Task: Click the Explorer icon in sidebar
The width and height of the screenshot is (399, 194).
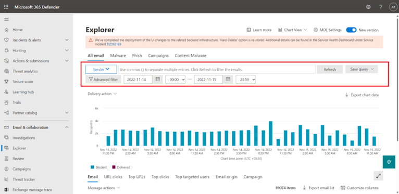Action: pyautogui.click(x=7, y=148)
